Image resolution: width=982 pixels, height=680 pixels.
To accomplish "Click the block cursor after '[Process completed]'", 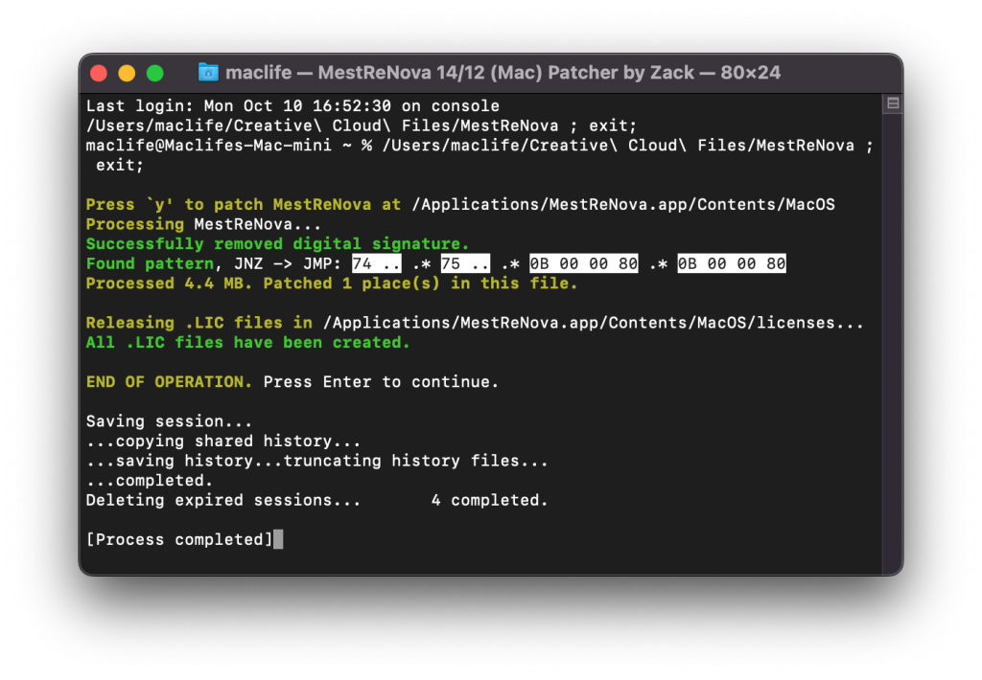I will click(x=278, y=539).
